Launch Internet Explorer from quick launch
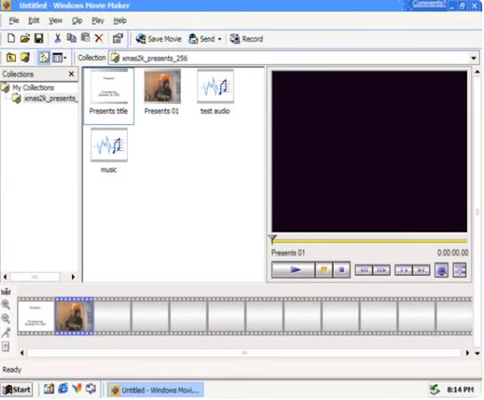The height and width of the screenshot is (400, 484). (x=63, y=388)
